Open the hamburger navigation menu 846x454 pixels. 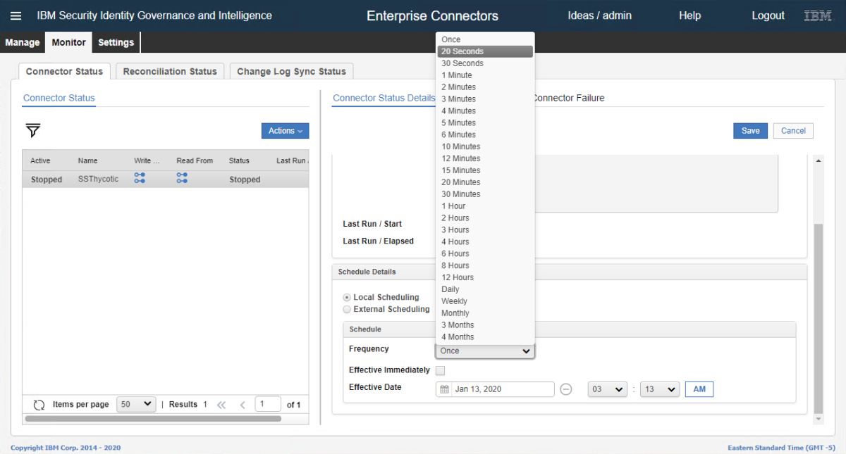tap(16, 15)
